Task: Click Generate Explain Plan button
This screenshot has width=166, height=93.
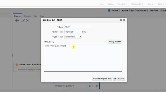Action: 102,79
